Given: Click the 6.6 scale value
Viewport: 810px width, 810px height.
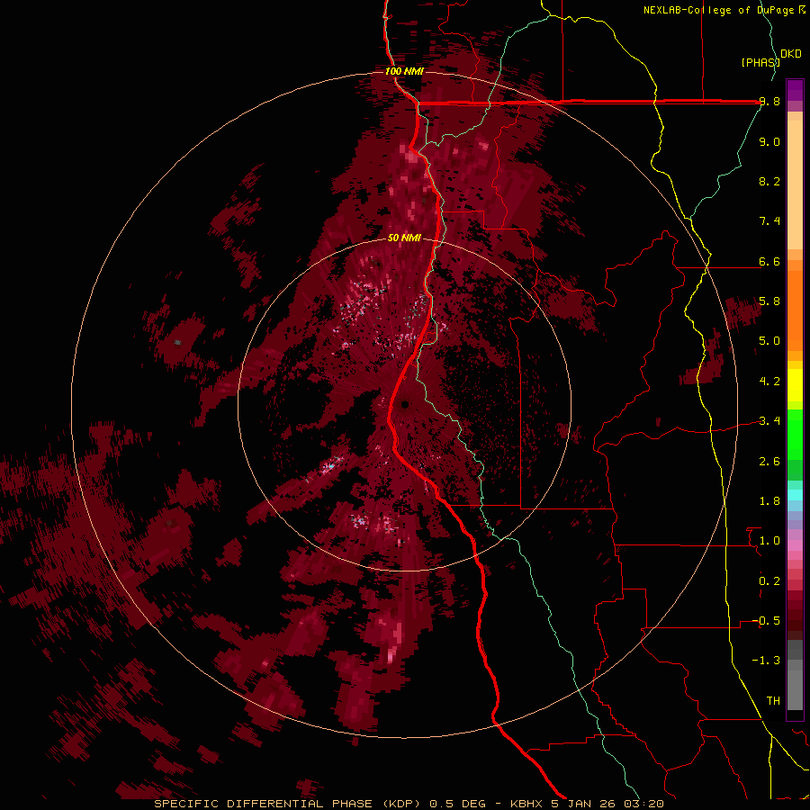Looking at the screenshot, I should coord(769,261).
